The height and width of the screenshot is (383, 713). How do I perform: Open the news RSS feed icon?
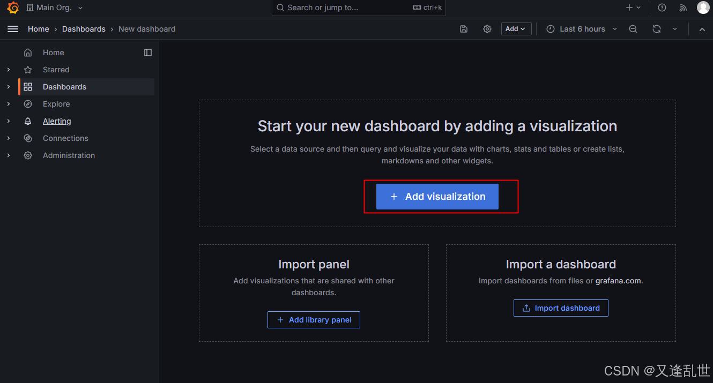683,7
